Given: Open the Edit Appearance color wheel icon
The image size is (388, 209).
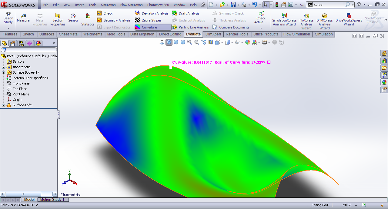Looking at the screenshot, I should (x=248, y=42).
